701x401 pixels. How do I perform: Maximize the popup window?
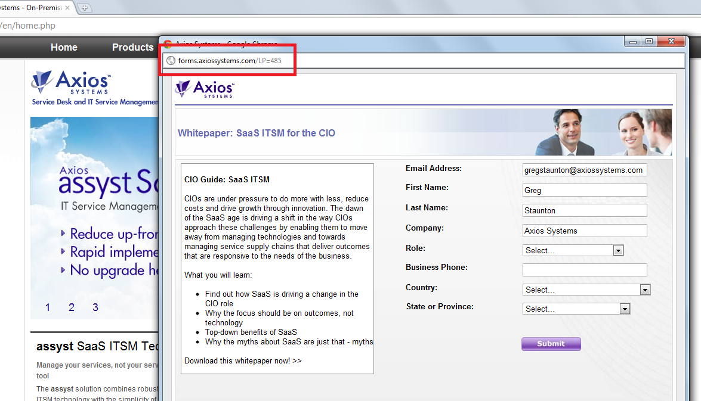click(648, 42)
